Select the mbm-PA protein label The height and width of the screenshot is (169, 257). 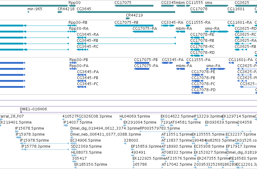tap(184, 66)
